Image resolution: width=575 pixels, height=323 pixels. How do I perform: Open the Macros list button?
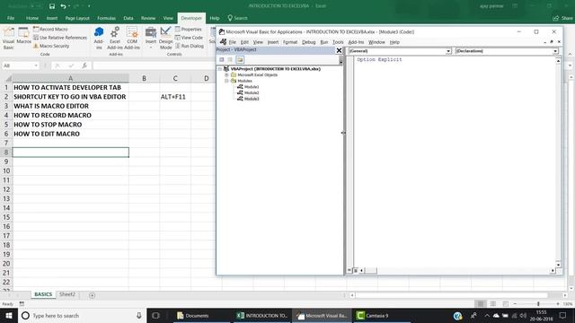[x=23, y=37]
